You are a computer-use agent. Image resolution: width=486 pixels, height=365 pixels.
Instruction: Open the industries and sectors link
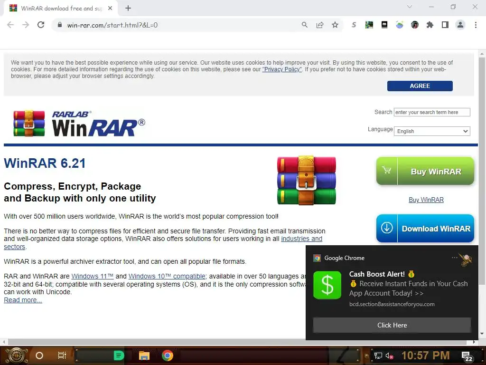pyautogui.click(x=301, y=239)
